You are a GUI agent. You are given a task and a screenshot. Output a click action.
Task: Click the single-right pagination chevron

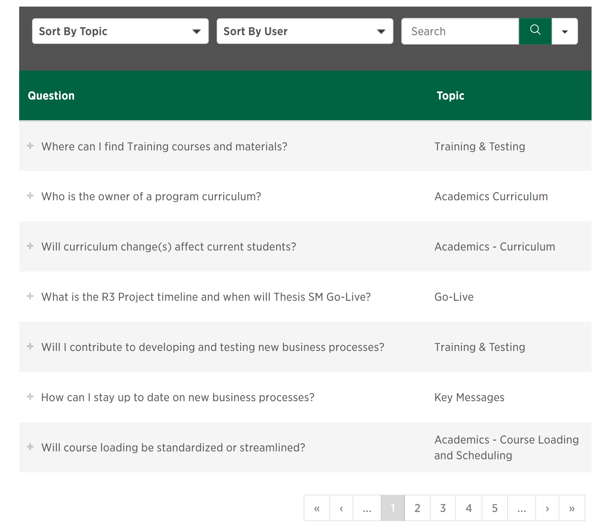[548, 508]
